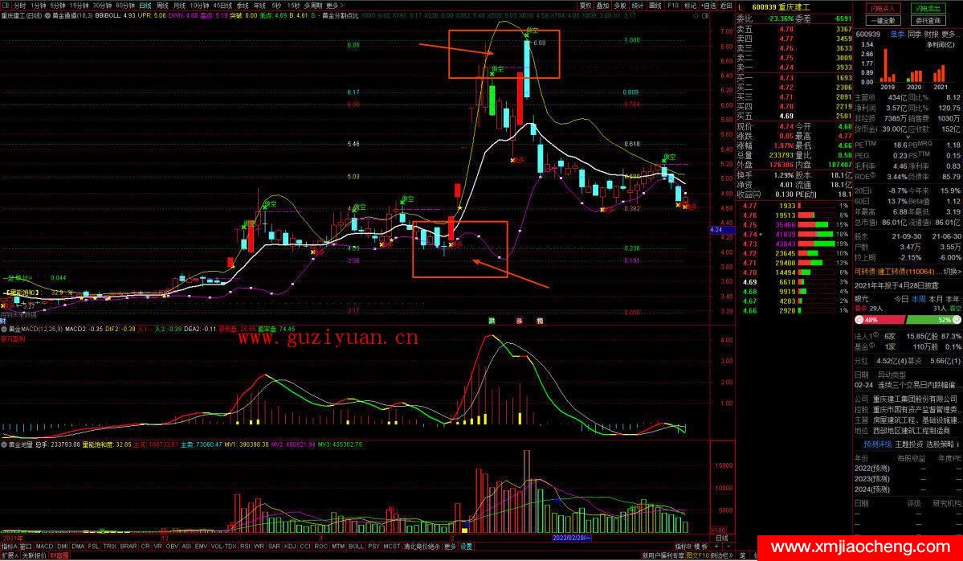The image size is (963, 561).
Task: Switch to the 周线 weekly period tab
Action: (163, 5)
